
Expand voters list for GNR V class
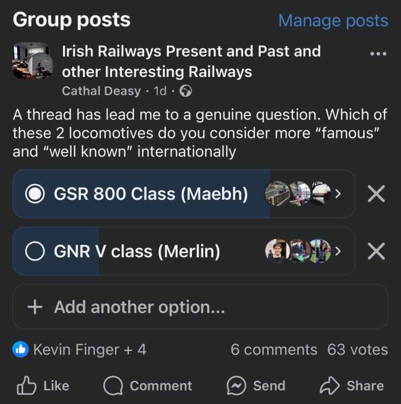pos(338,252)
